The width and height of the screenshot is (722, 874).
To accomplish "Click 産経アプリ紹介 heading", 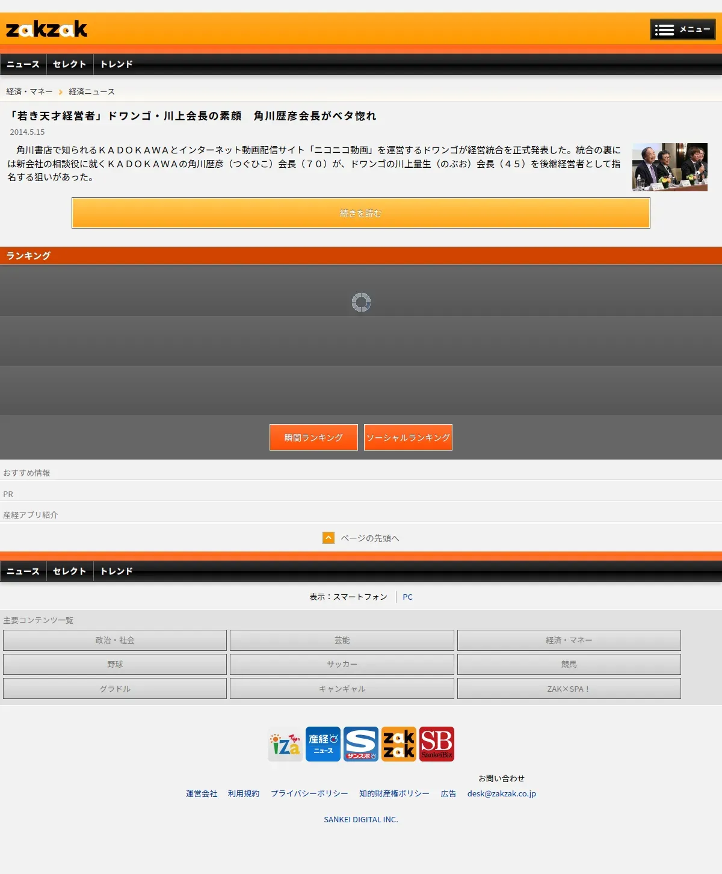I will coord(30,515).
